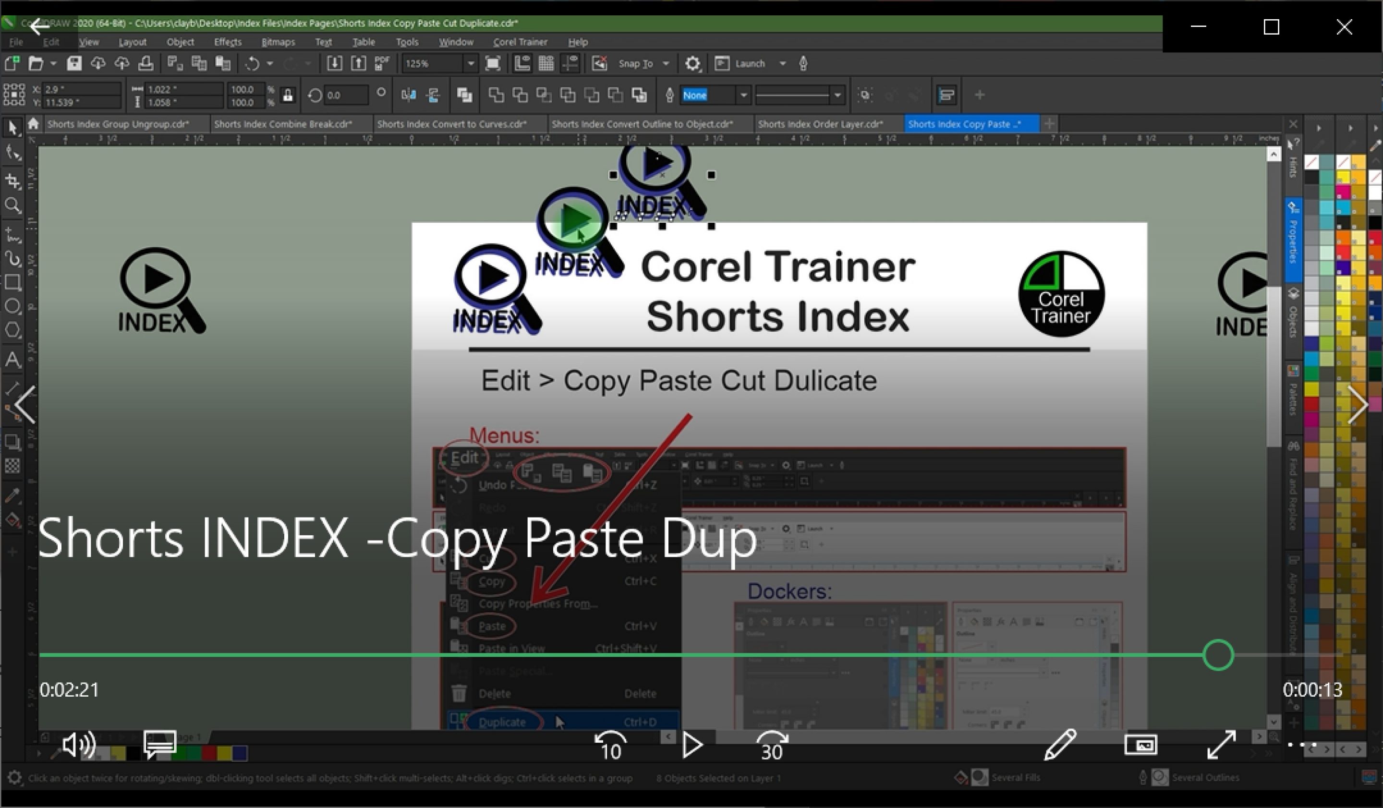Click the Corel Trainer circular logo
The width and height of the screenshot is (1383, 808).
click(1061, 294)
